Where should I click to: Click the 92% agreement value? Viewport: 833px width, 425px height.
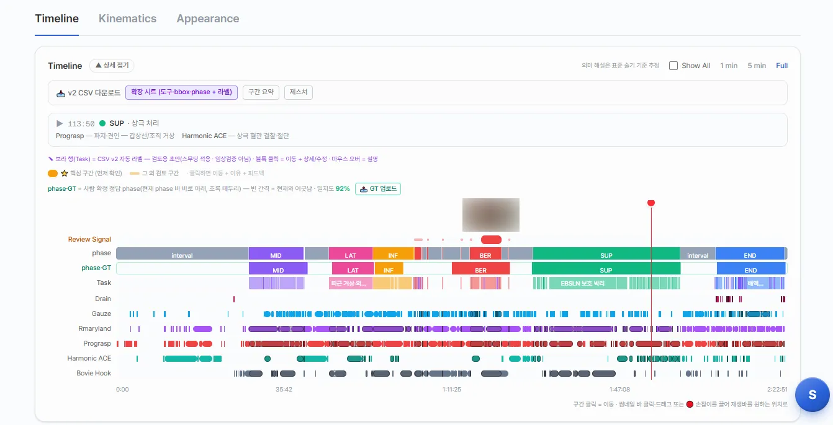(x=343, y=188)
